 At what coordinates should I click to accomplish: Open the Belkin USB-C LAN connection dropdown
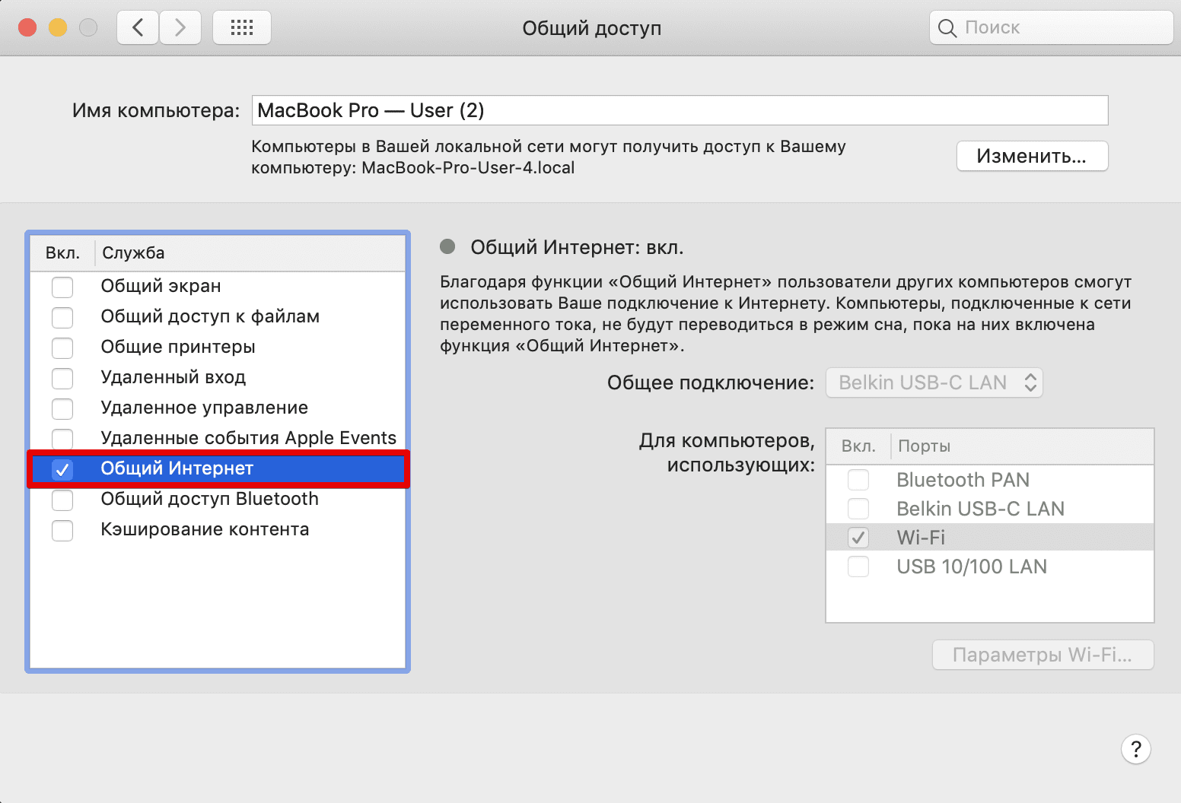[x=934, y=382]
